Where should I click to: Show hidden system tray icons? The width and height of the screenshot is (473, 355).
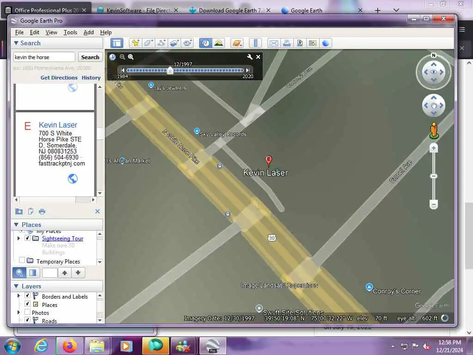pos(393,346)
